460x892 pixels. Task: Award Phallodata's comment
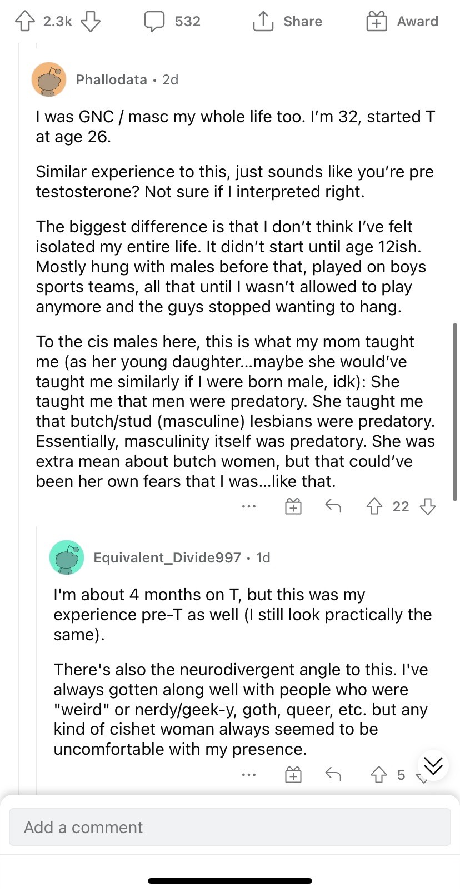pyautogui.click(x=293, y=506)
